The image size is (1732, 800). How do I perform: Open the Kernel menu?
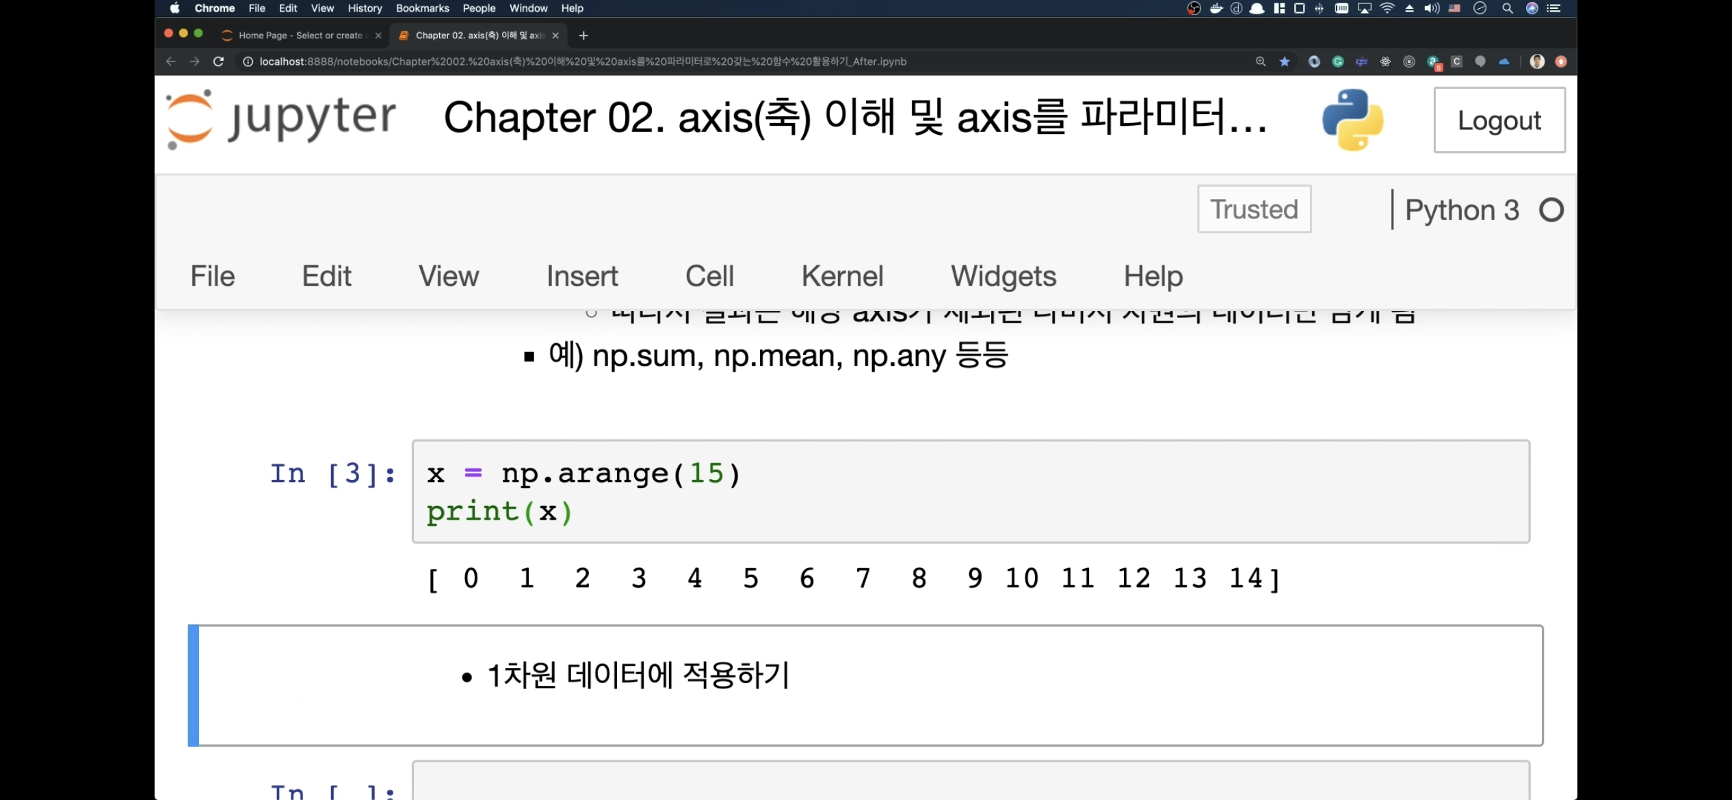pos(842,276)
